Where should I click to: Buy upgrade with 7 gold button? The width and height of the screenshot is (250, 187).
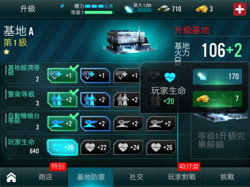tap(218, 99)
